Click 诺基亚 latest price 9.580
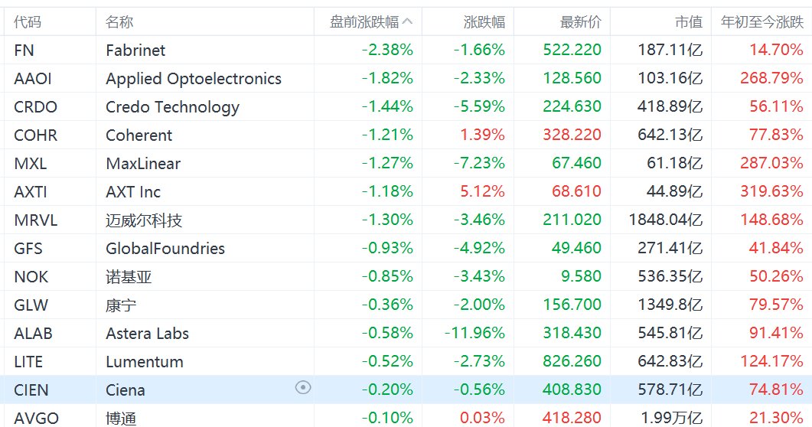 [582, 276]
